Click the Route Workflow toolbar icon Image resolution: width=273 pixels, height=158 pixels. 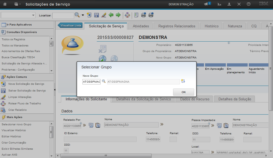pyautogui.click(x=127, y=15)
